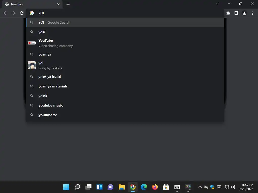Click the OneDrive cloud tray icon
Viewport: 258px width, 193px height.
[x=206, y=187]
